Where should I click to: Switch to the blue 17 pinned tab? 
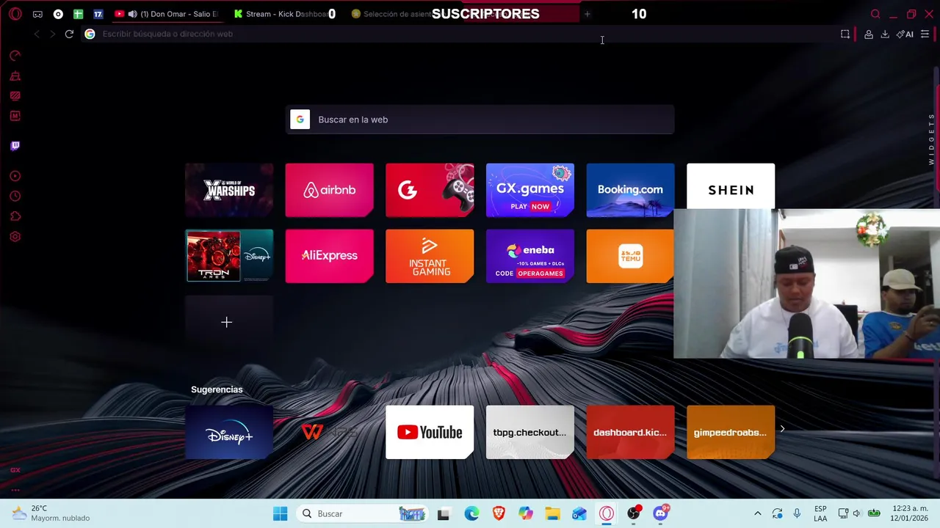click(x=98, y=14)
